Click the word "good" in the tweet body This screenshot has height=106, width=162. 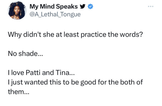tap(88, 82)
